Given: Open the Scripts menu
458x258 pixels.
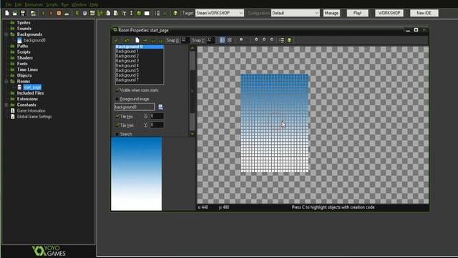Looking at the screenshot, I should (52, 5).
